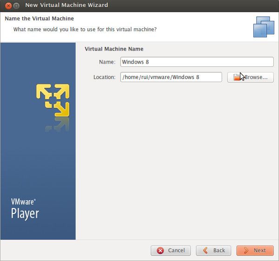Focus the Name field containing Windows 8
Screen dimensions: 279x261
pos(197,62)
